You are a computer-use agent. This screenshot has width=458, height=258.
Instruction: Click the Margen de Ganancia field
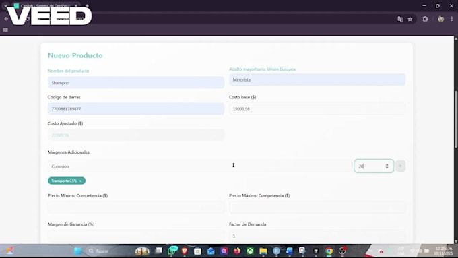pyautogui.click(x=136, y=236)
